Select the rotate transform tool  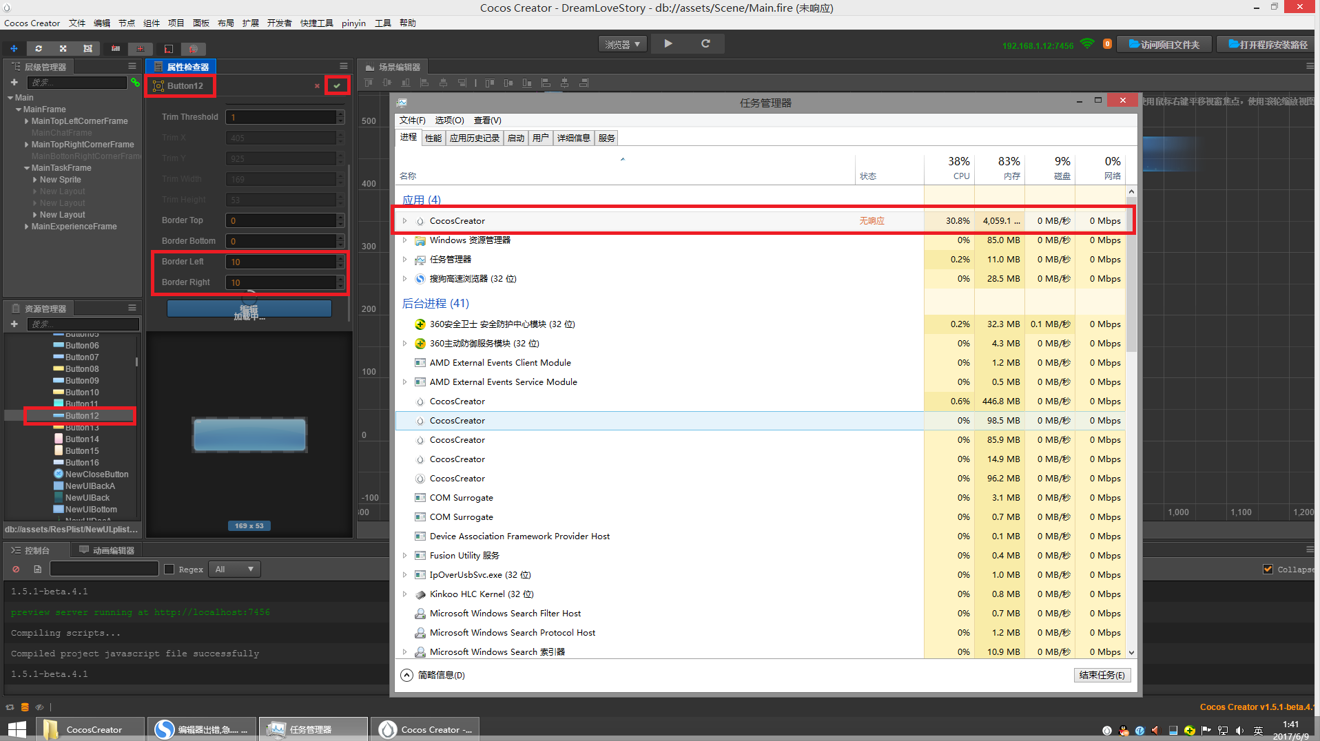point(39,49)
